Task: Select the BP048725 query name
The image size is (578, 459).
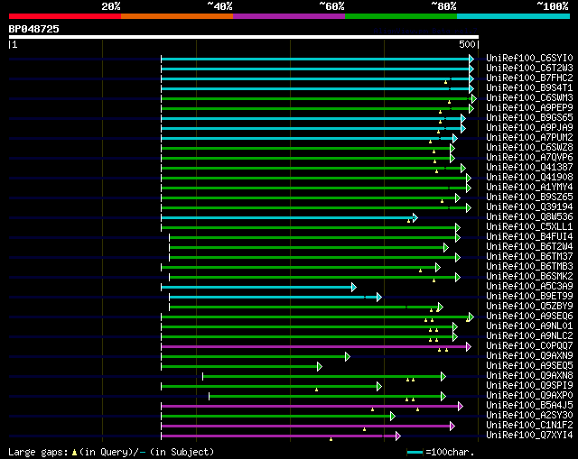Action: (x=34, y=29)
